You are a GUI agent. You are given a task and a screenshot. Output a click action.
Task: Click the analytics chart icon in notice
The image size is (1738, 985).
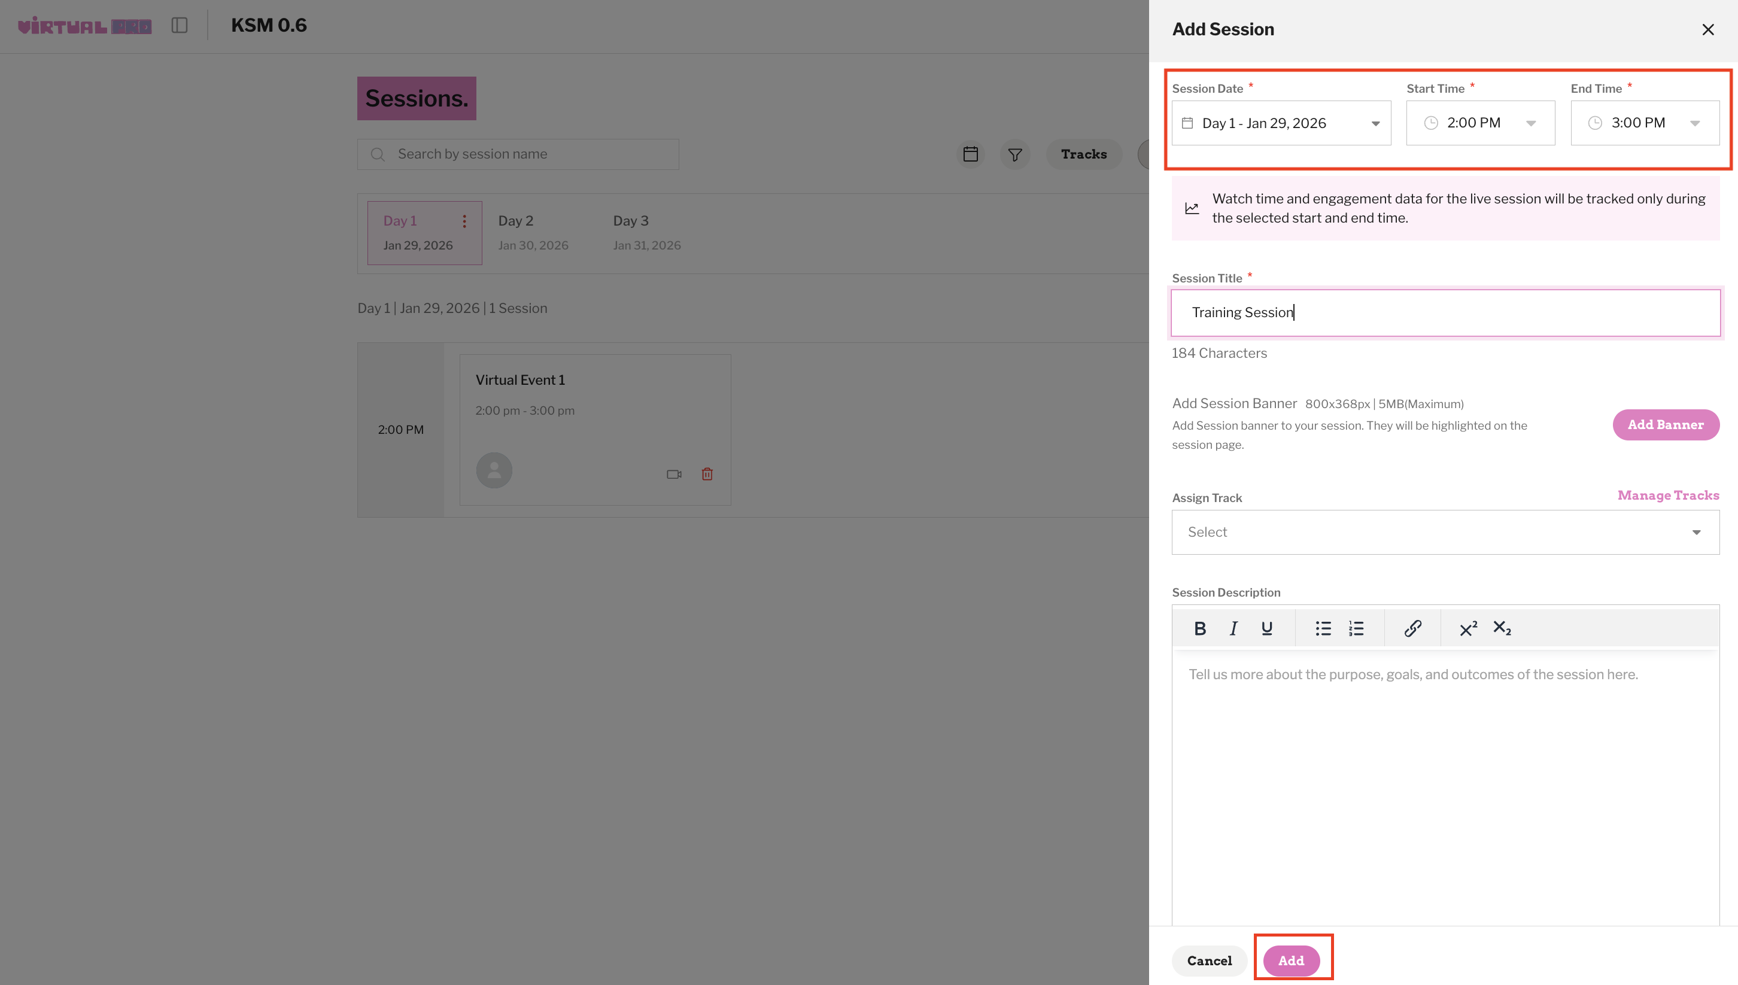tap(1192, 208)
